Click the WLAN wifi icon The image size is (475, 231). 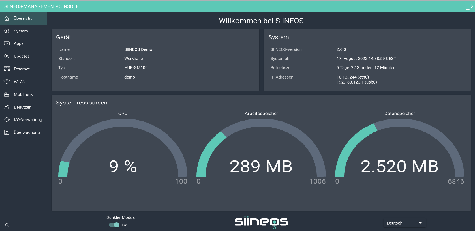coord(7,82)
